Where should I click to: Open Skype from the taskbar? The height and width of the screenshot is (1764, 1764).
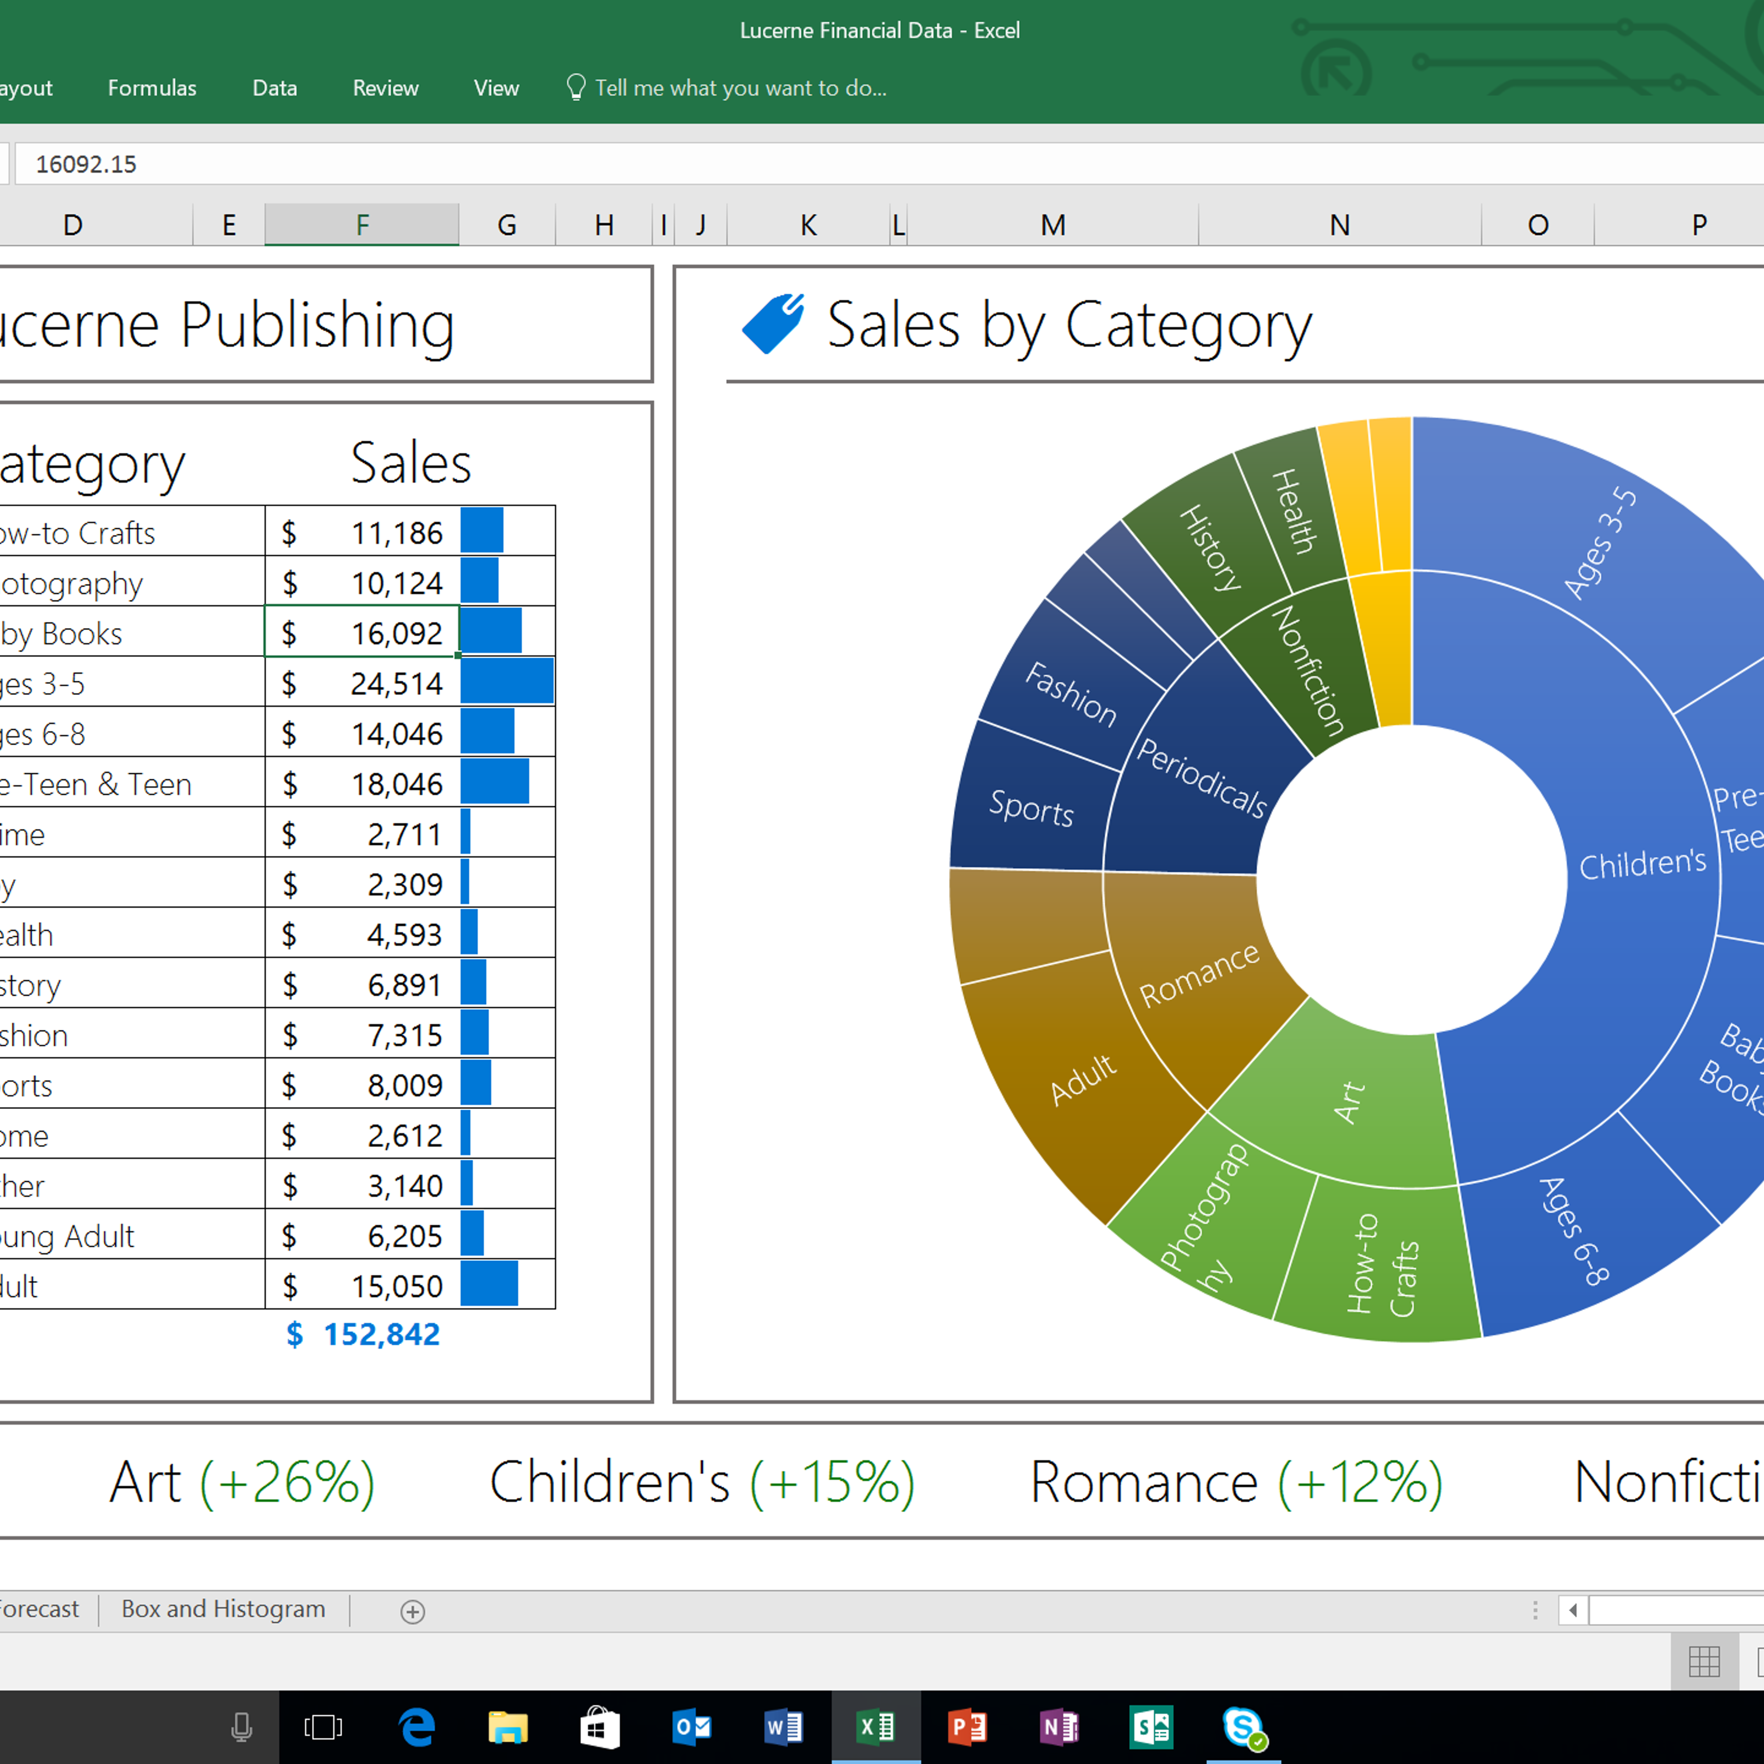(1244, 1727)
